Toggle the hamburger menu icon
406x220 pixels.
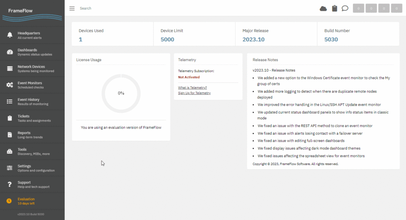point(72,8)
